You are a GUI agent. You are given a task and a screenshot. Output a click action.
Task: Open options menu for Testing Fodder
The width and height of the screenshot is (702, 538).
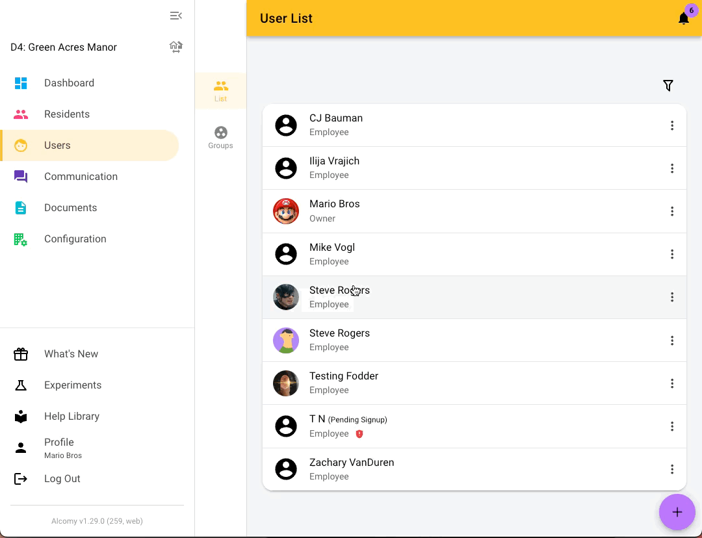coord(672,383)
